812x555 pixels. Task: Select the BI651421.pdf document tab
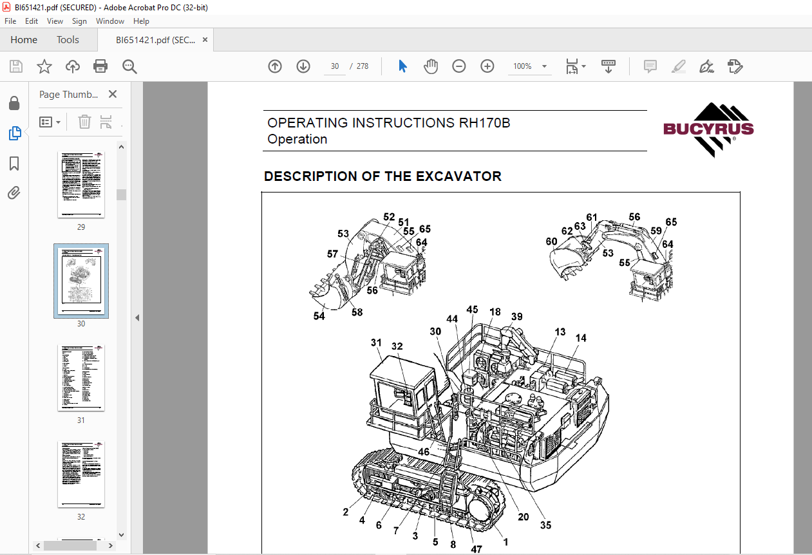pos(155,40)
